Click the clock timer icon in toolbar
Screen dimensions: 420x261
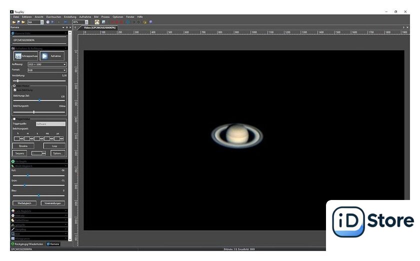(x=48, y=22)
